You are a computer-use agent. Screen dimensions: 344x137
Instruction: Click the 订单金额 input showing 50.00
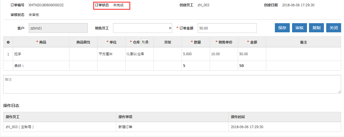coord(227,28)
